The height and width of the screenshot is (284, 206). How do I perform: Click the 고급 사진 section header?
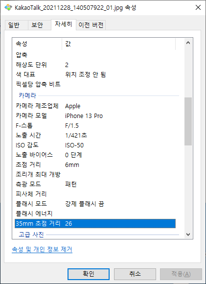[31, 235]
